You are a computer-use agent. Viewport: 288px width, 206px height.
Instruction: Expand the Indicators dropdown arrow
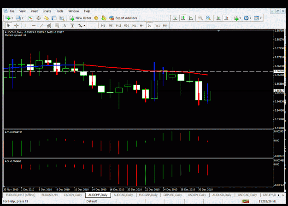pyautogui.click(x=240, y=18)
